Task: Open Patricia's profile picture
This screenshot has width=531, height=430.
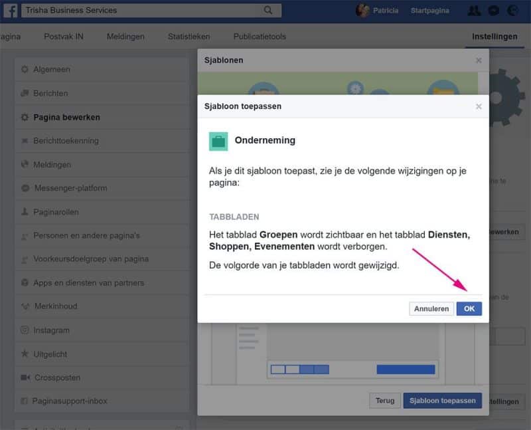Action: (362, 11)
